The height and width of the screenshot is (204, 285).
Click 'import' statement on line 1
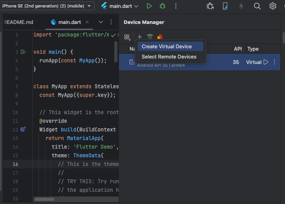click(42, 35)
